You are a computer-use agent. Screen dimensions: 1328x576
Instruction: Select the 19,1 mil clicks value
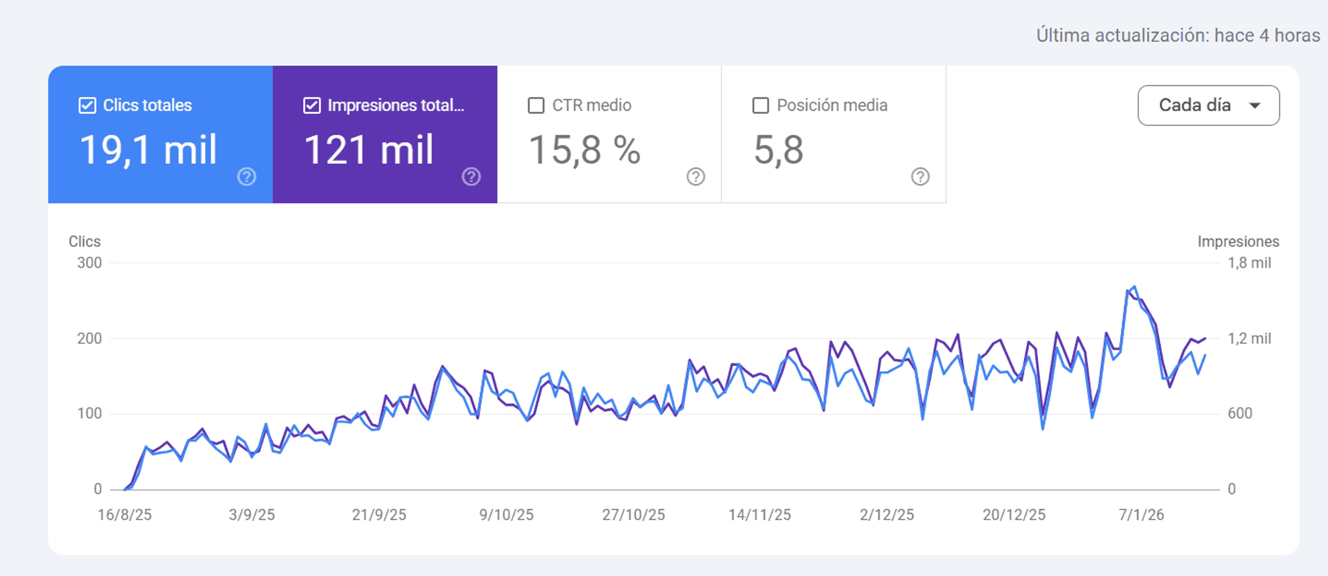point(148,150)
